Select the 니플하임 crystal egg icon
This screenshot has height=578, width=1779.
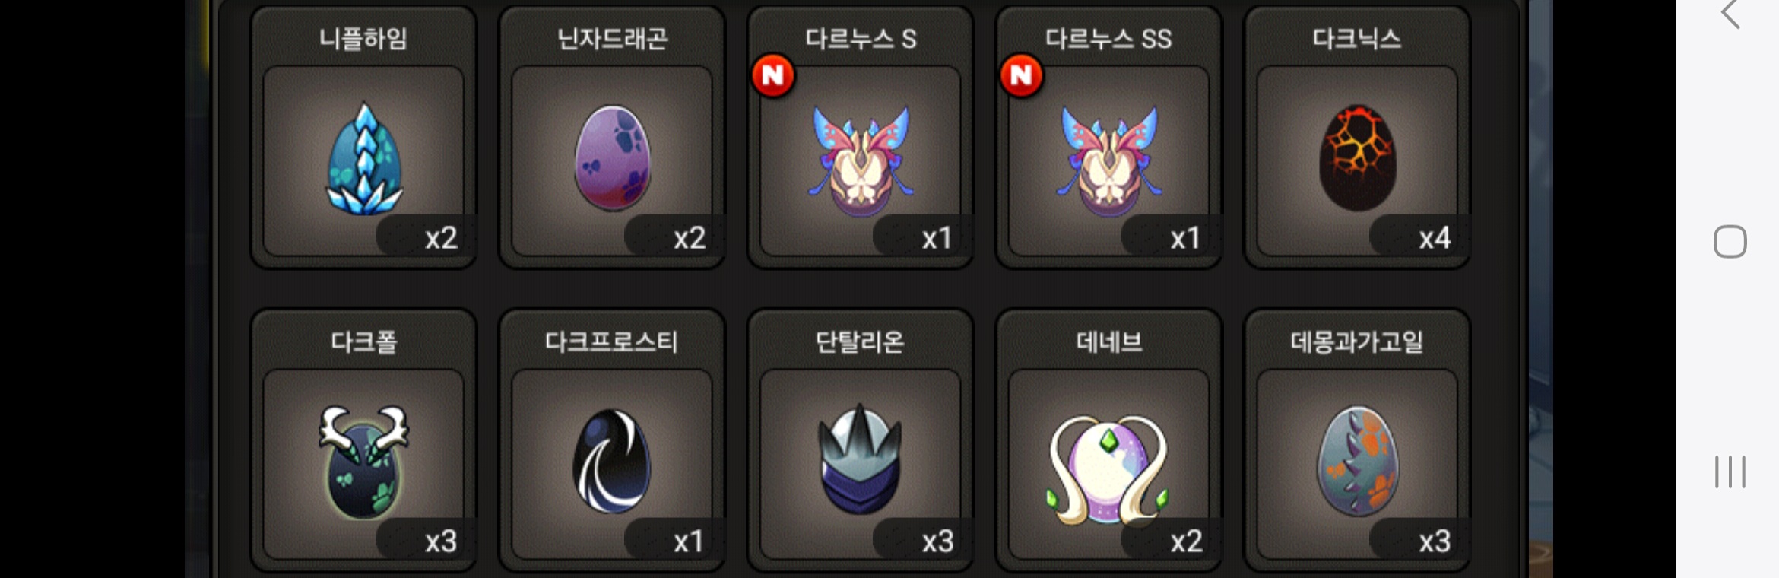pyautogui.click(x=363, y=159)
